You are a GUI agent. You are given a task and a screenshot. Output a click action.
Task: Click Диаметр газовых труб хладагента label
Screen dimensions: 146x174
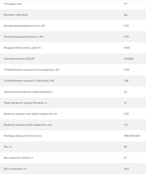(x=28, y=125)
